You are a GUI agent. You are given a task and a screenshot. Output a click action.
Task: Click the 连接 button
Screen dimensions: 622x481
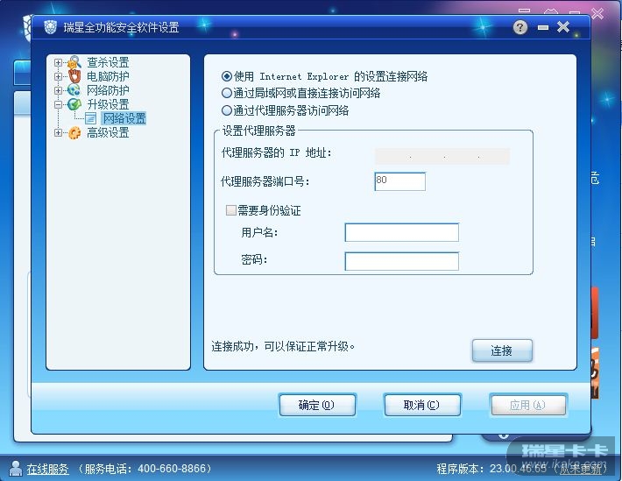[502, 350]
